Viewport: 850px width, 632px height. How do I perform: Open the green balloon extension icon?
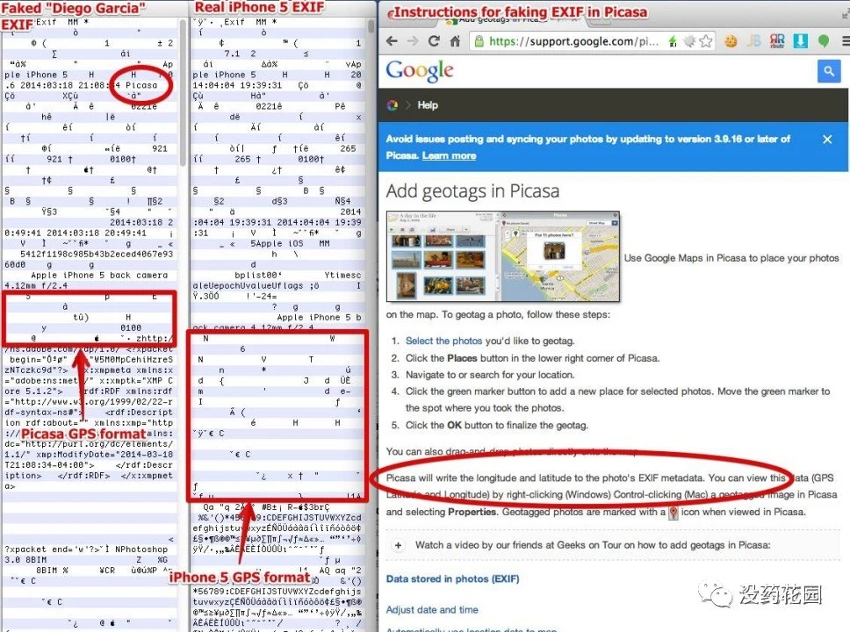[x=824, y=42]
